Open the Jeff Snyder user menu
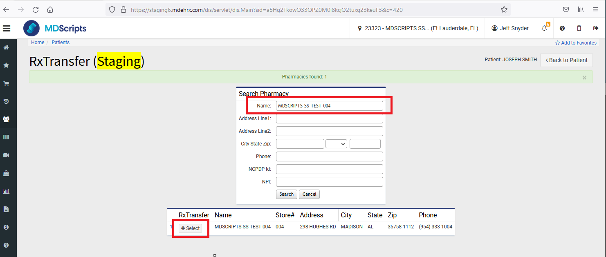Screen dimensions: 606x257 tap(510, 28)
